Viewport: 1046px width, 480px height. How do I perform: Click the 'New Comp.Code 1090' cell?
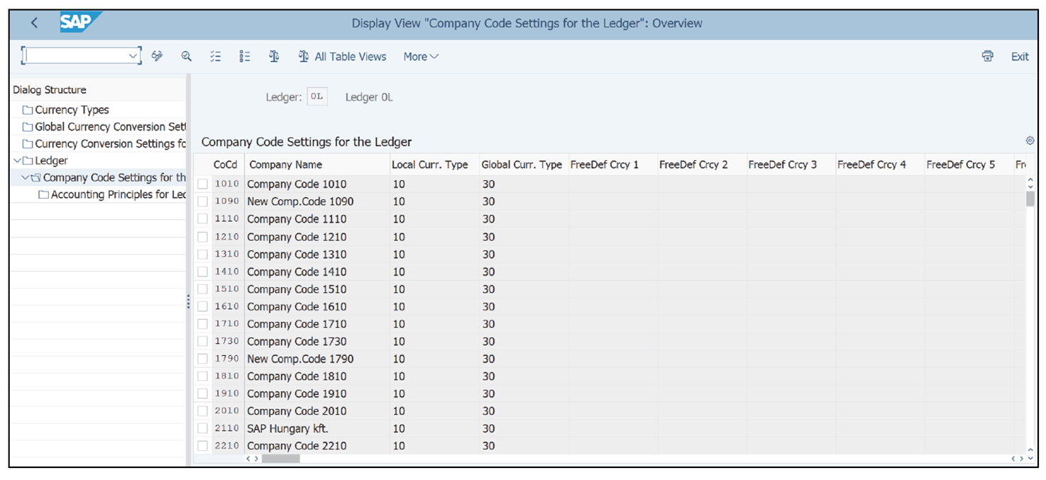click(x=317, y=201)
